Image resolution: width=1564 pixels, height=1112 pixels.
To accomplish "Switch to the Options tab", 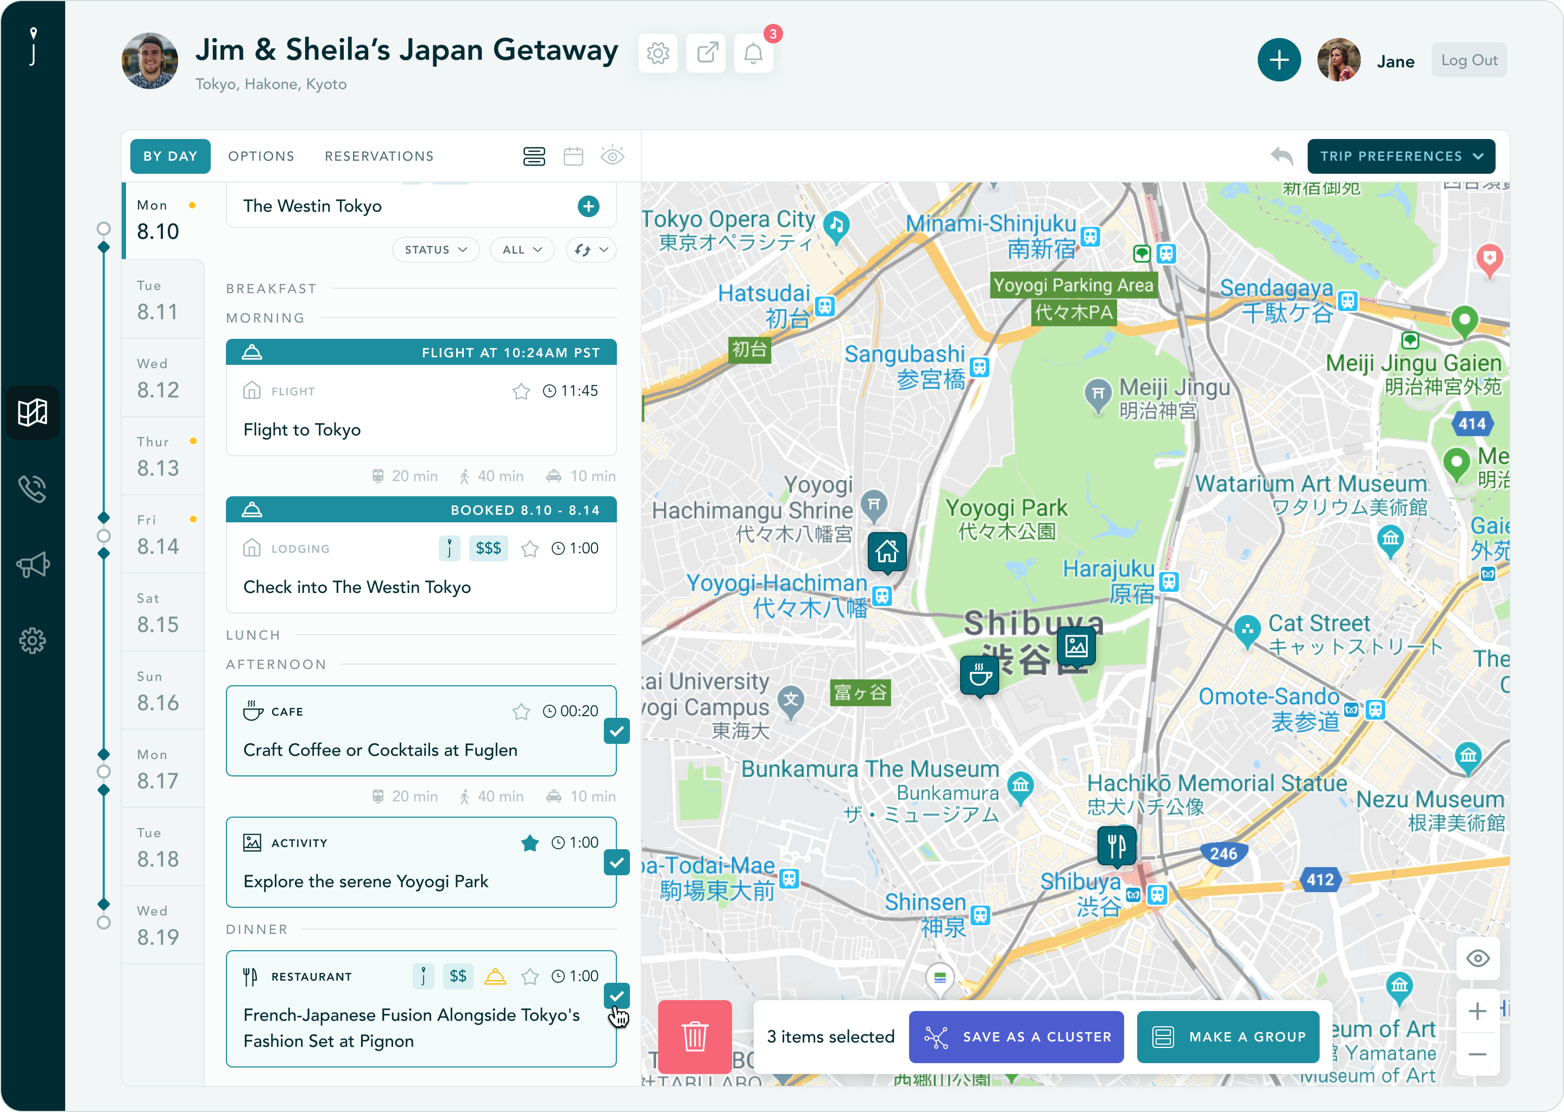I will pyautogui.click(x=261, y=156).
